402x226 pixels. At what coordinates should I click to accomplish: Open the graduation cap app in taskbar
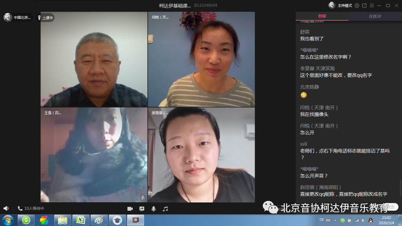click(x=117, y=221)
